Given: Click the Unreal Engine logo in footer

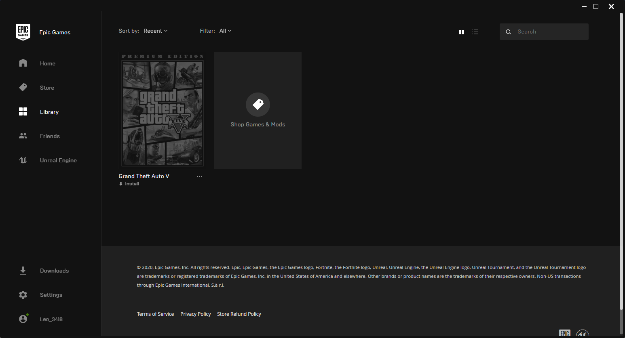Looking at the screenshot, I should 583,334.
